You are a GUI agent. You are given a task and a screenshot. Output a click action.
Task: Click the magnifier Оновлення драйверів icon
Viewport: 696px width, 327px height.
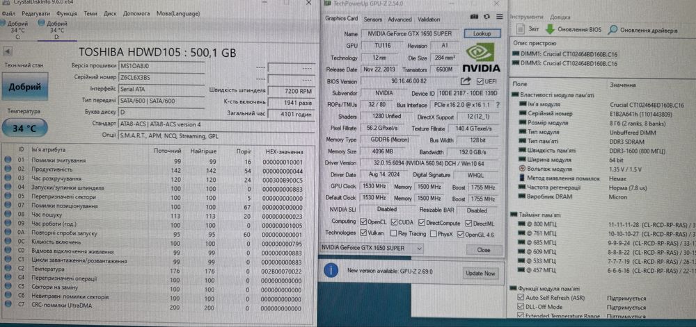[612, 30]
